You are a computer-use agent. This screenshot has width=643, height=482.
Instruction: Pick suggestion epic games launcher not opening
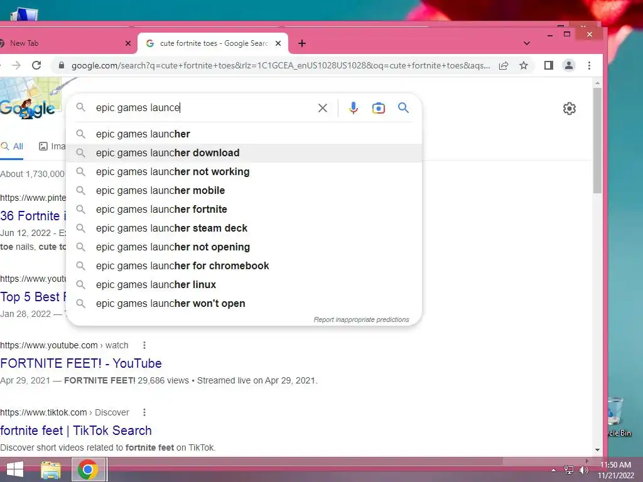[x=244, y=247]
